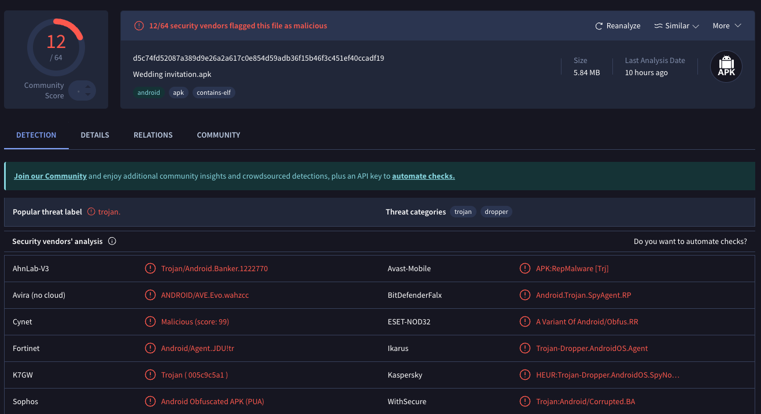Click the Reanalyze refresh icon
Screen dimensions: 761x414
[599, 26]
